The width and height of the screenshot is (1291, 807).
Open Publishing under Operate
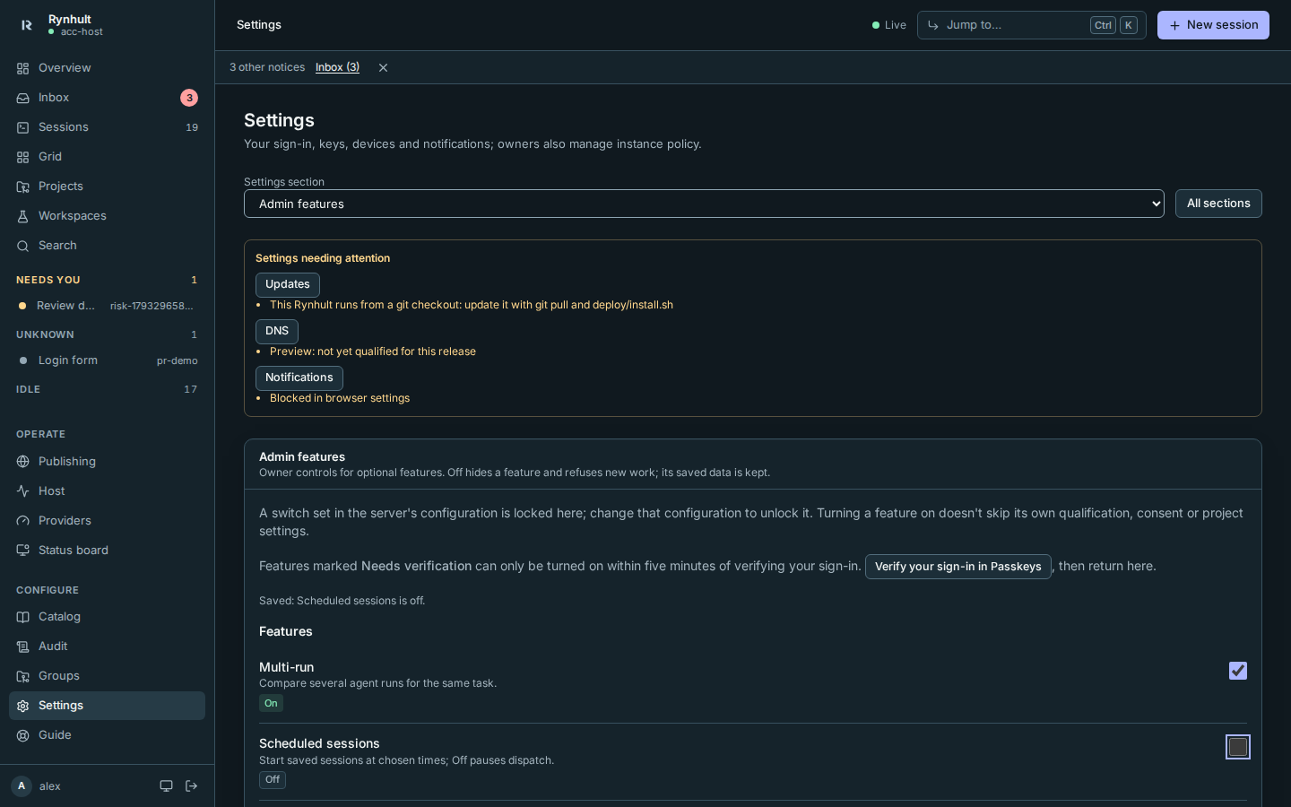(x=107, y=462)
